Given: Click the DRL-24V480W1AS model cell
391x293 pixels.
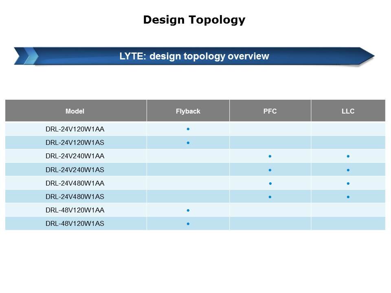Looking at the screenshot, I should click(x=75, y=197).
